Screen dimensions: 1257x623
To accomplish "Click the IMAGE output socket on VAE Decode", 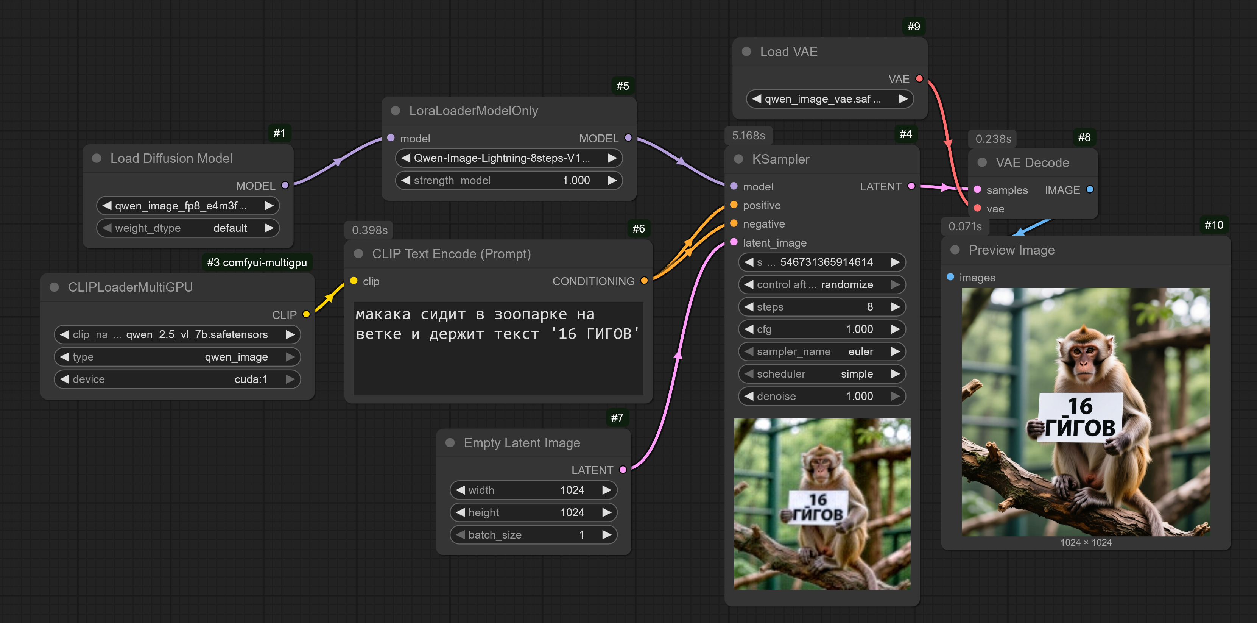I will (1090, 189).
